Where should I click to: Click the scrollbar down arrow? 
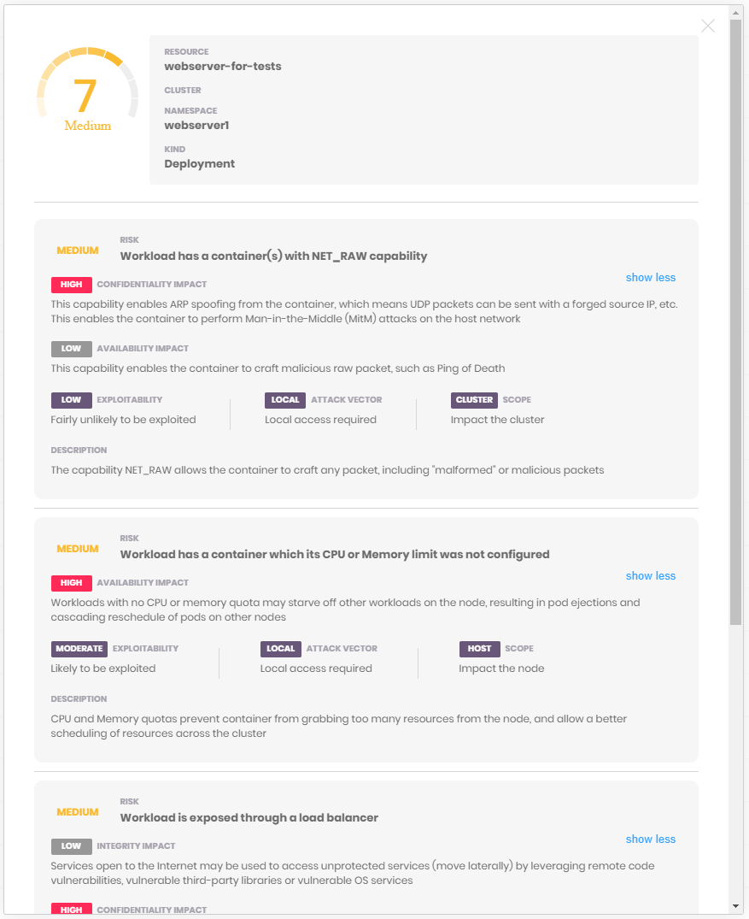[736, 906]
